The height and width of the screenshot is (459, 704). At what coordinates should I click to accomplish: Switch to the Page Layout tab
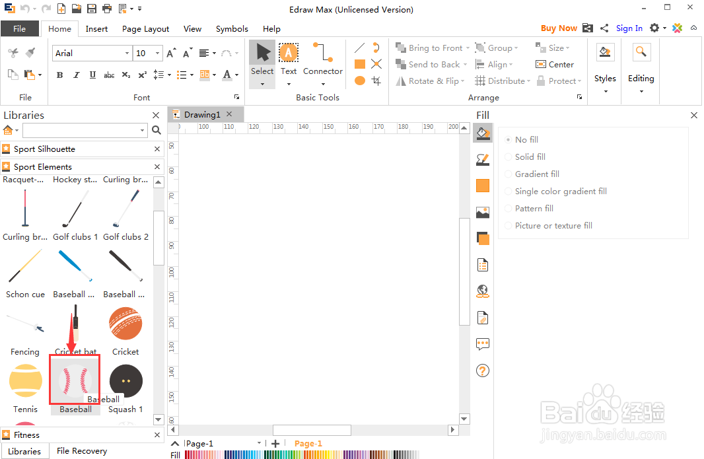pyautogui.click(x=145, y=29)
